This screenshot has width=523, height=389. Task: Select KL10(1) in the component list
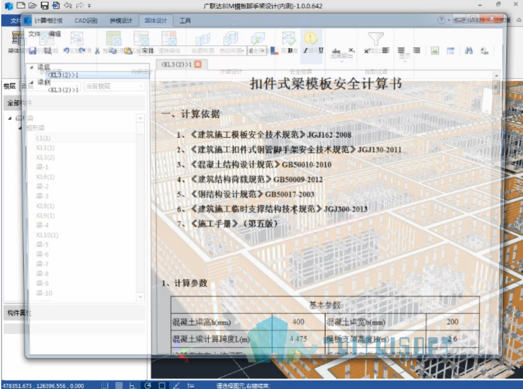(x=47, y=235)
